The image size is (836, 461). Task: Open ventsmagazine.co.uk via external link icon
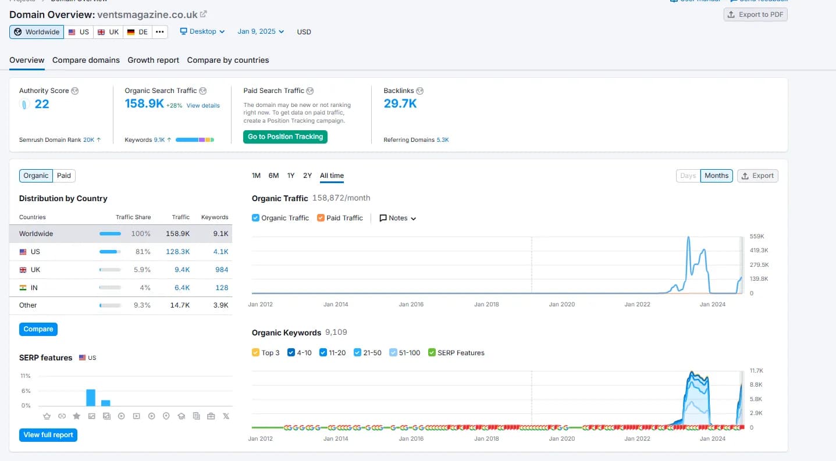tap(203, 14)
